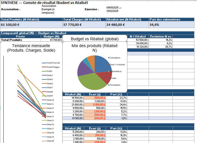The image size is (197, 143).
Task: Select the Total Charges legend entry
Action: (53, 67)
